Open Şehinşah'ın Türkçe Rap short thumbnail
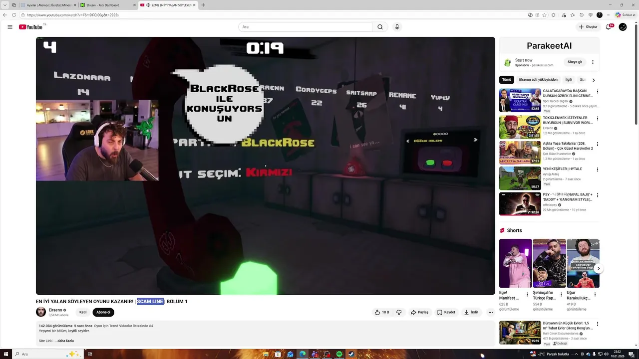 549,263
